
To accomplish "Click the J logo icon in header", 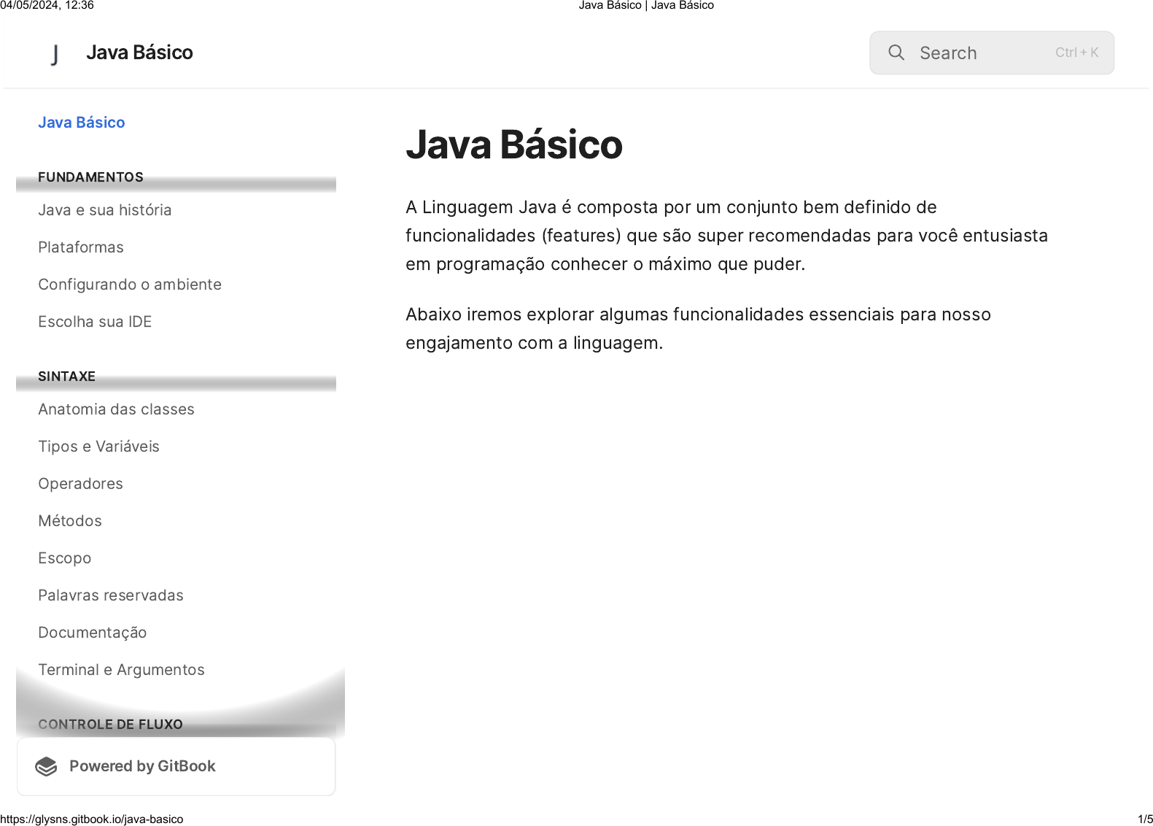I will 55,54.
